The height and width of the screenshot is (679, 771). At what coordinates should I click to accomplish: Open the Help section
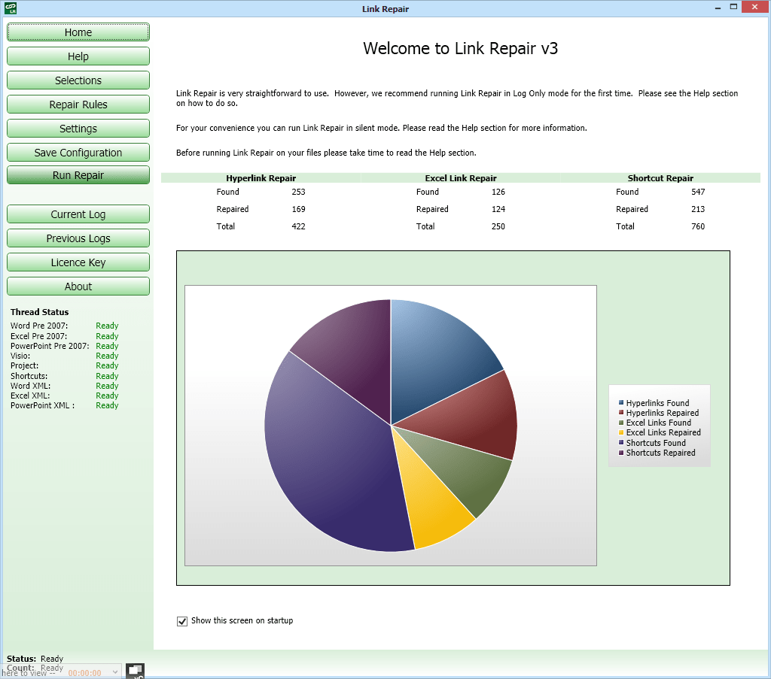tap(78, 56)
